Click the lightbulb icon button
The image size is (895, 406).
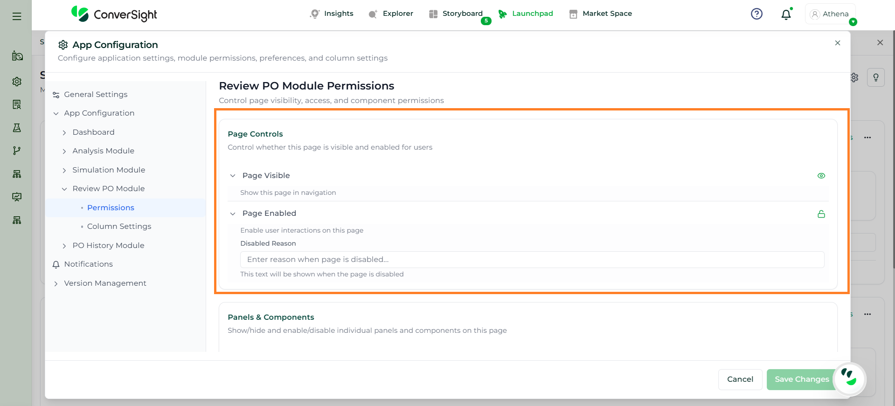[875, 77]
